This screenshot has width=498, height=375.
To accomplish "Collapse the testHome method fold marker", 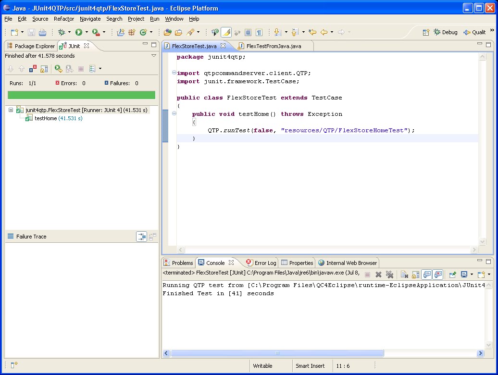I will 174,113.
